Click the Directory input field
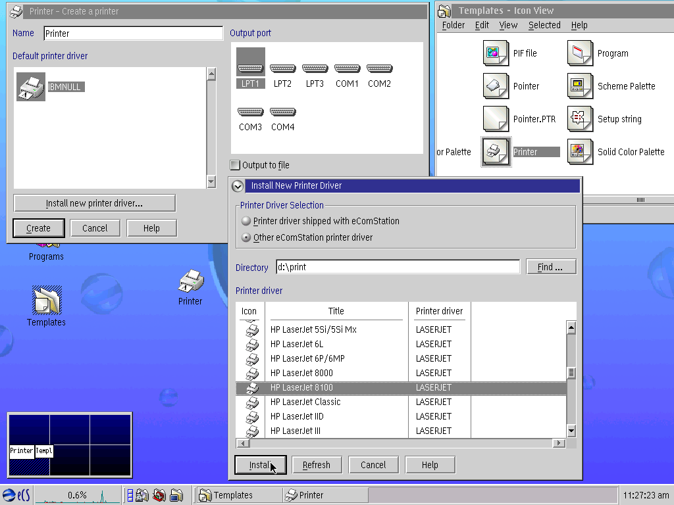 [x=398, y=267]
